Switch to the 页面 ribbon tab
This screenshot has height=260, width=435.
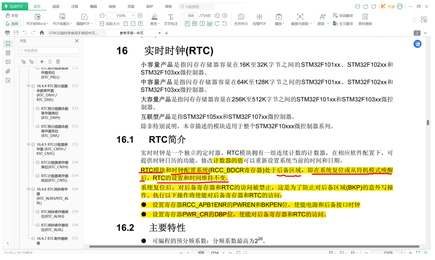(x=131, y=6)
